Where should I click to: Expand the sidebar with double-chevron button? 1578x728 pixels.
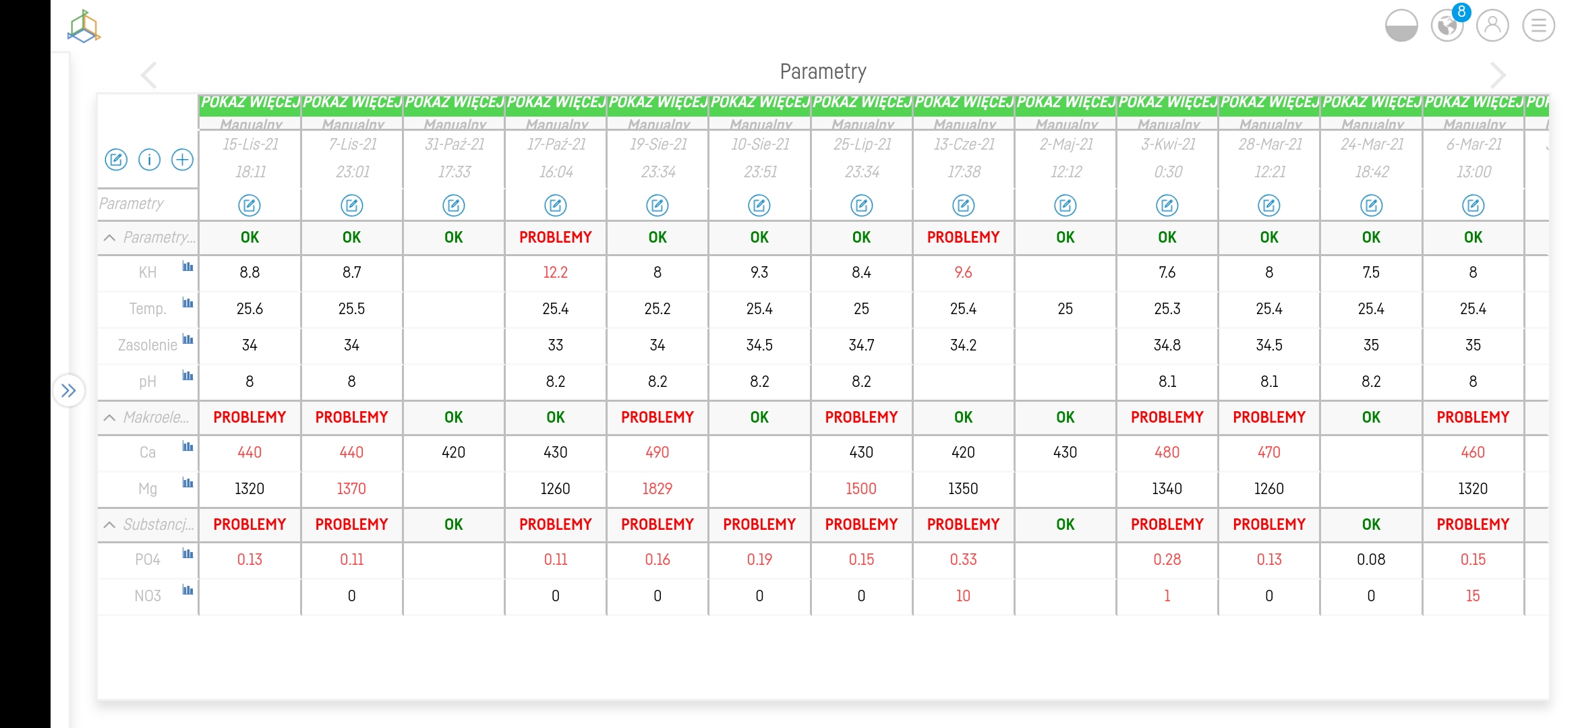69,390
